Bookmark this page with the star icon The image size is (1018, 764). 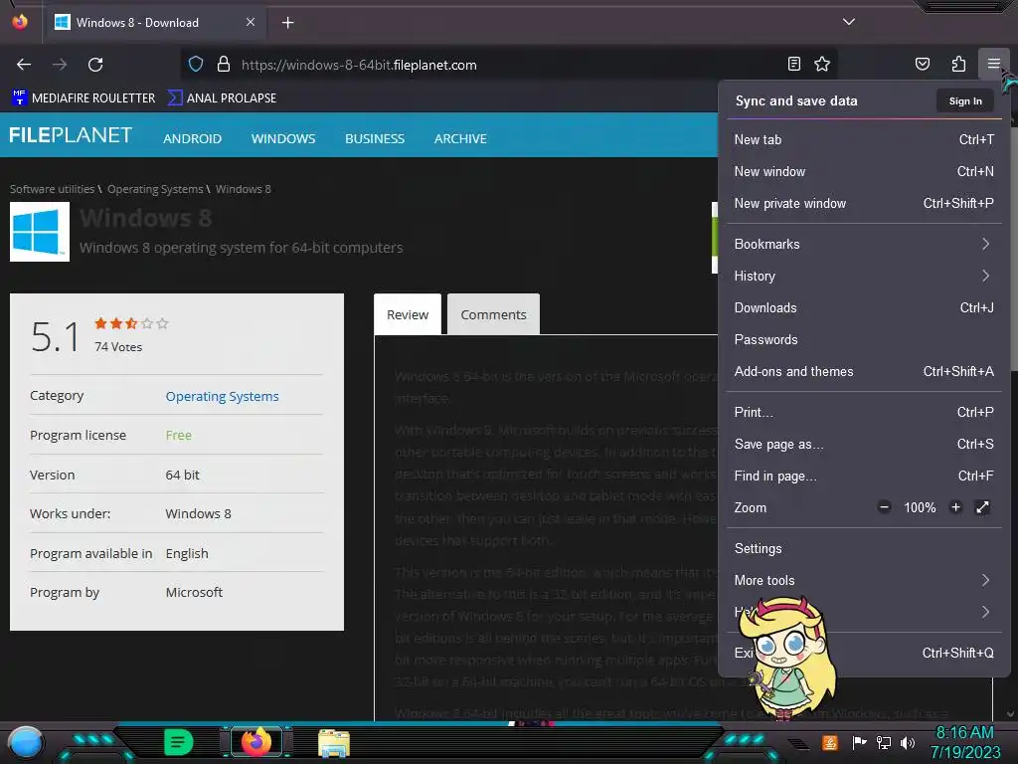pos(822,64)
